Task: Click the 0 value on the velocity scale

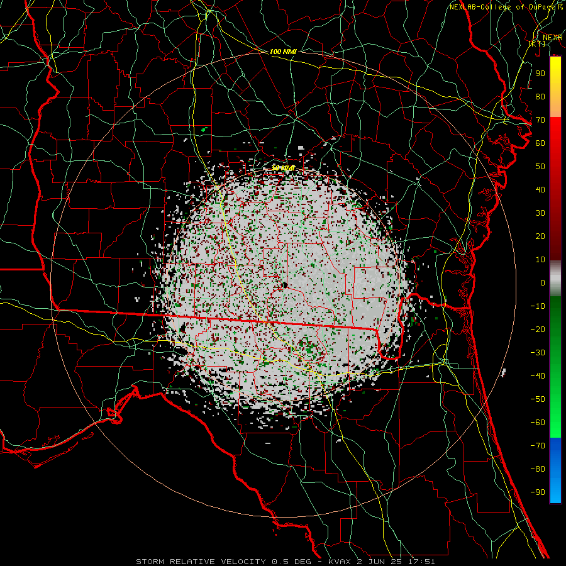Action: pyautogui.click(x=543, y=282)
